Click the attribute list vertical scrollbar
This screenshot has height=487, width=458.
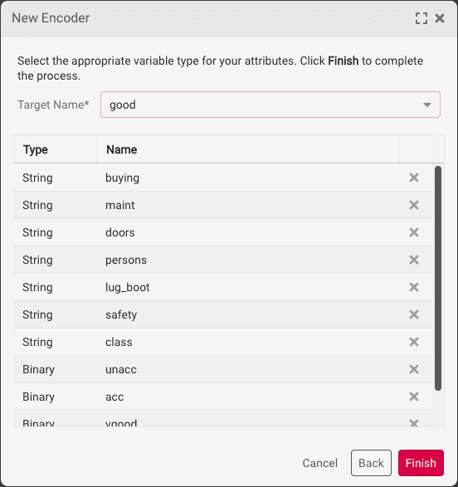[x=438, y=278]
